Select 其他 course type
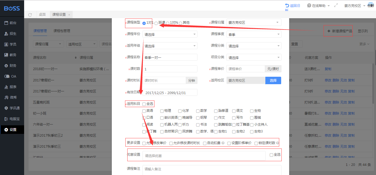The width and height of the screenshot is (376, 175). [x=181, y=23]
